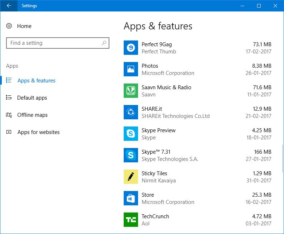284x234 pixels.
Task: Select the Photos app name
Action: [150, 66]
